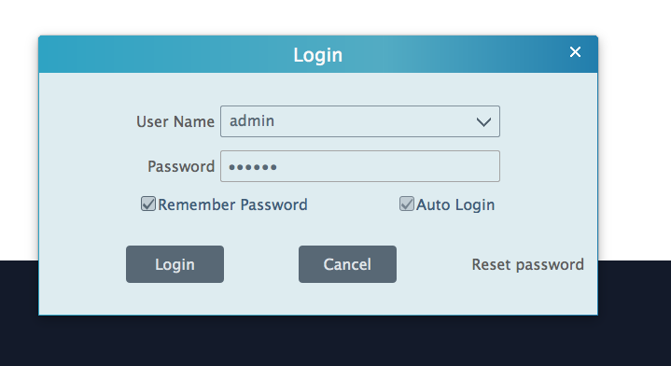
Task: Expand the User Name dropdown arrow
Action: [x=483, y=122]
